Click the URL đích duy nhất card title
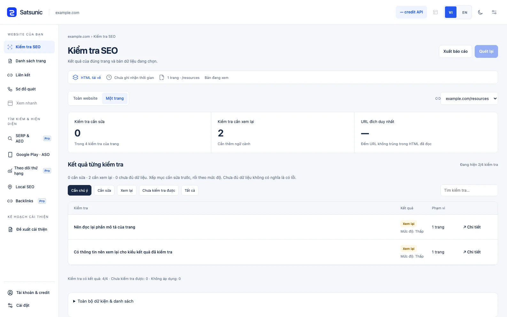Image resolution: width=507 pixels, height=317 pixels. point(378,122)
